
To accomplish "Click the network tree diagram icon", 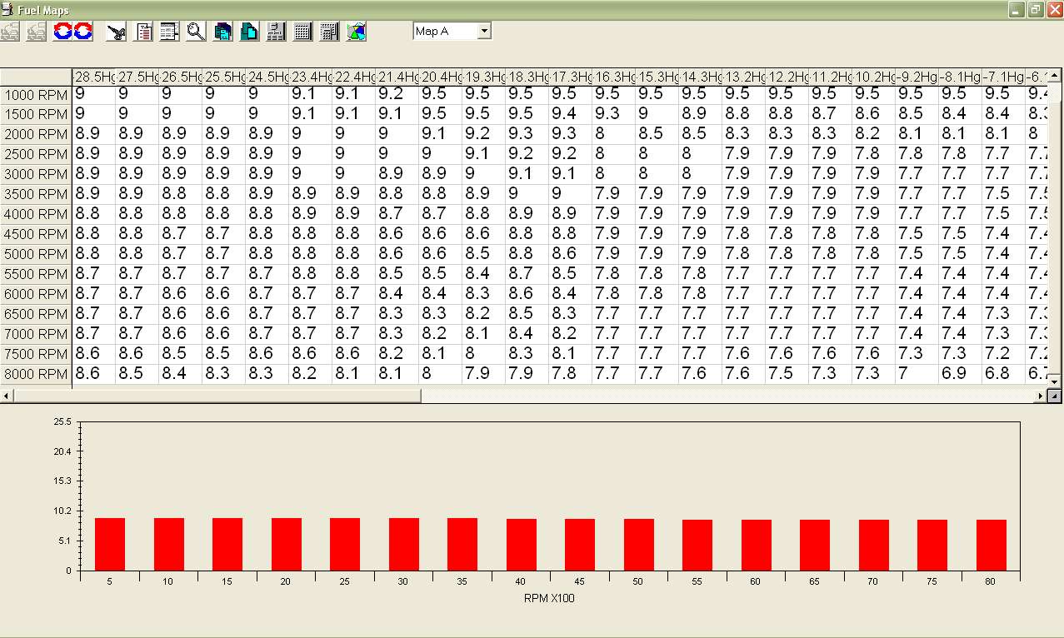I will click(x=276, y=32).
